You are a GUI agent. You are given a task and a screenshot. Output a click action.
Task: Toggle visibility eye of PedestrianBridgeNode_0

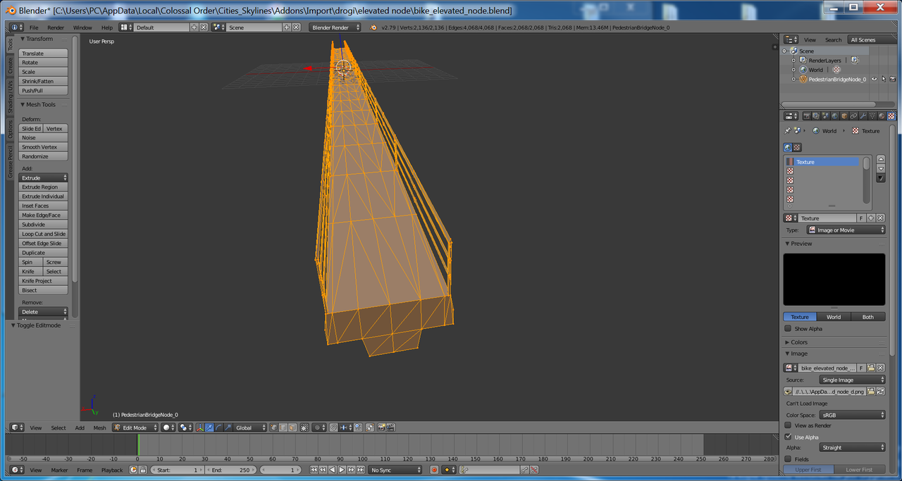click(x=874, y=80)
